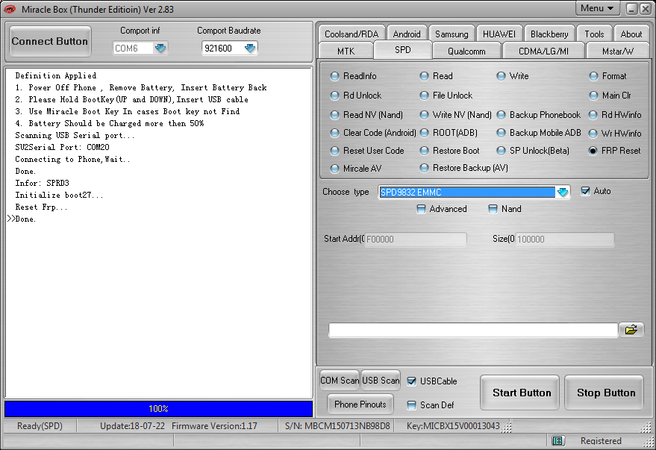This screenshot has height=450, width=656.
Task: Click the Connect Button
Action: [50, 41]
